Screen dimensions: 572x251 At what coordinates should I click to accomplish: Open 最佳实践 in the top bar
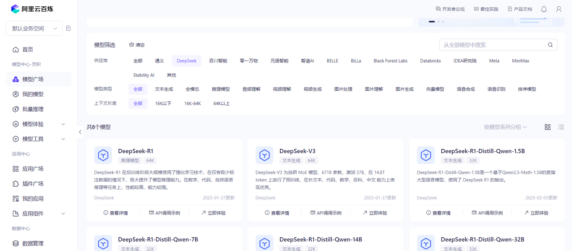[x=486, y=9]
